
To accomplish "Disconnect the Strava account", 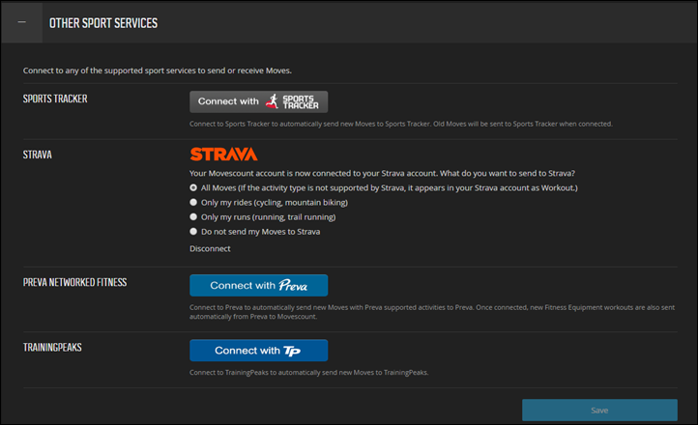I will (210, 248).
